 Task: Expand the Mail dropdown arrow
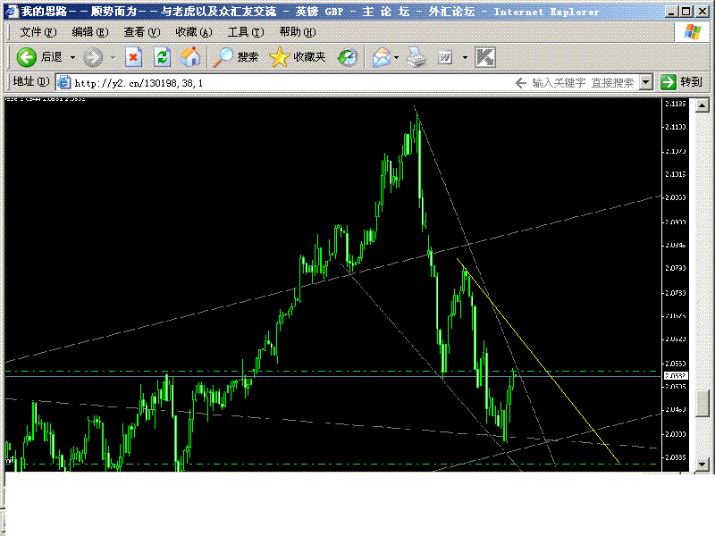pos(396,58)
